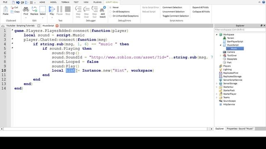Select ToolGiver in Explorer
This screenshot has width=266, height=149.
(x=232, y=55)
